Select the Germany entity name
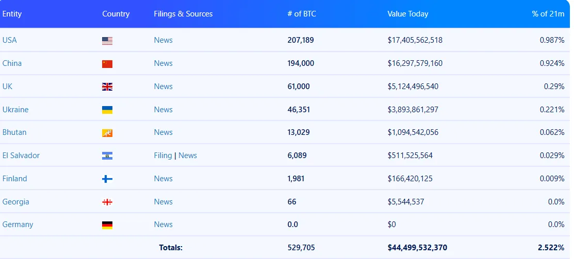The width and height of the screenshot is (574, 259). coord(18,225)
